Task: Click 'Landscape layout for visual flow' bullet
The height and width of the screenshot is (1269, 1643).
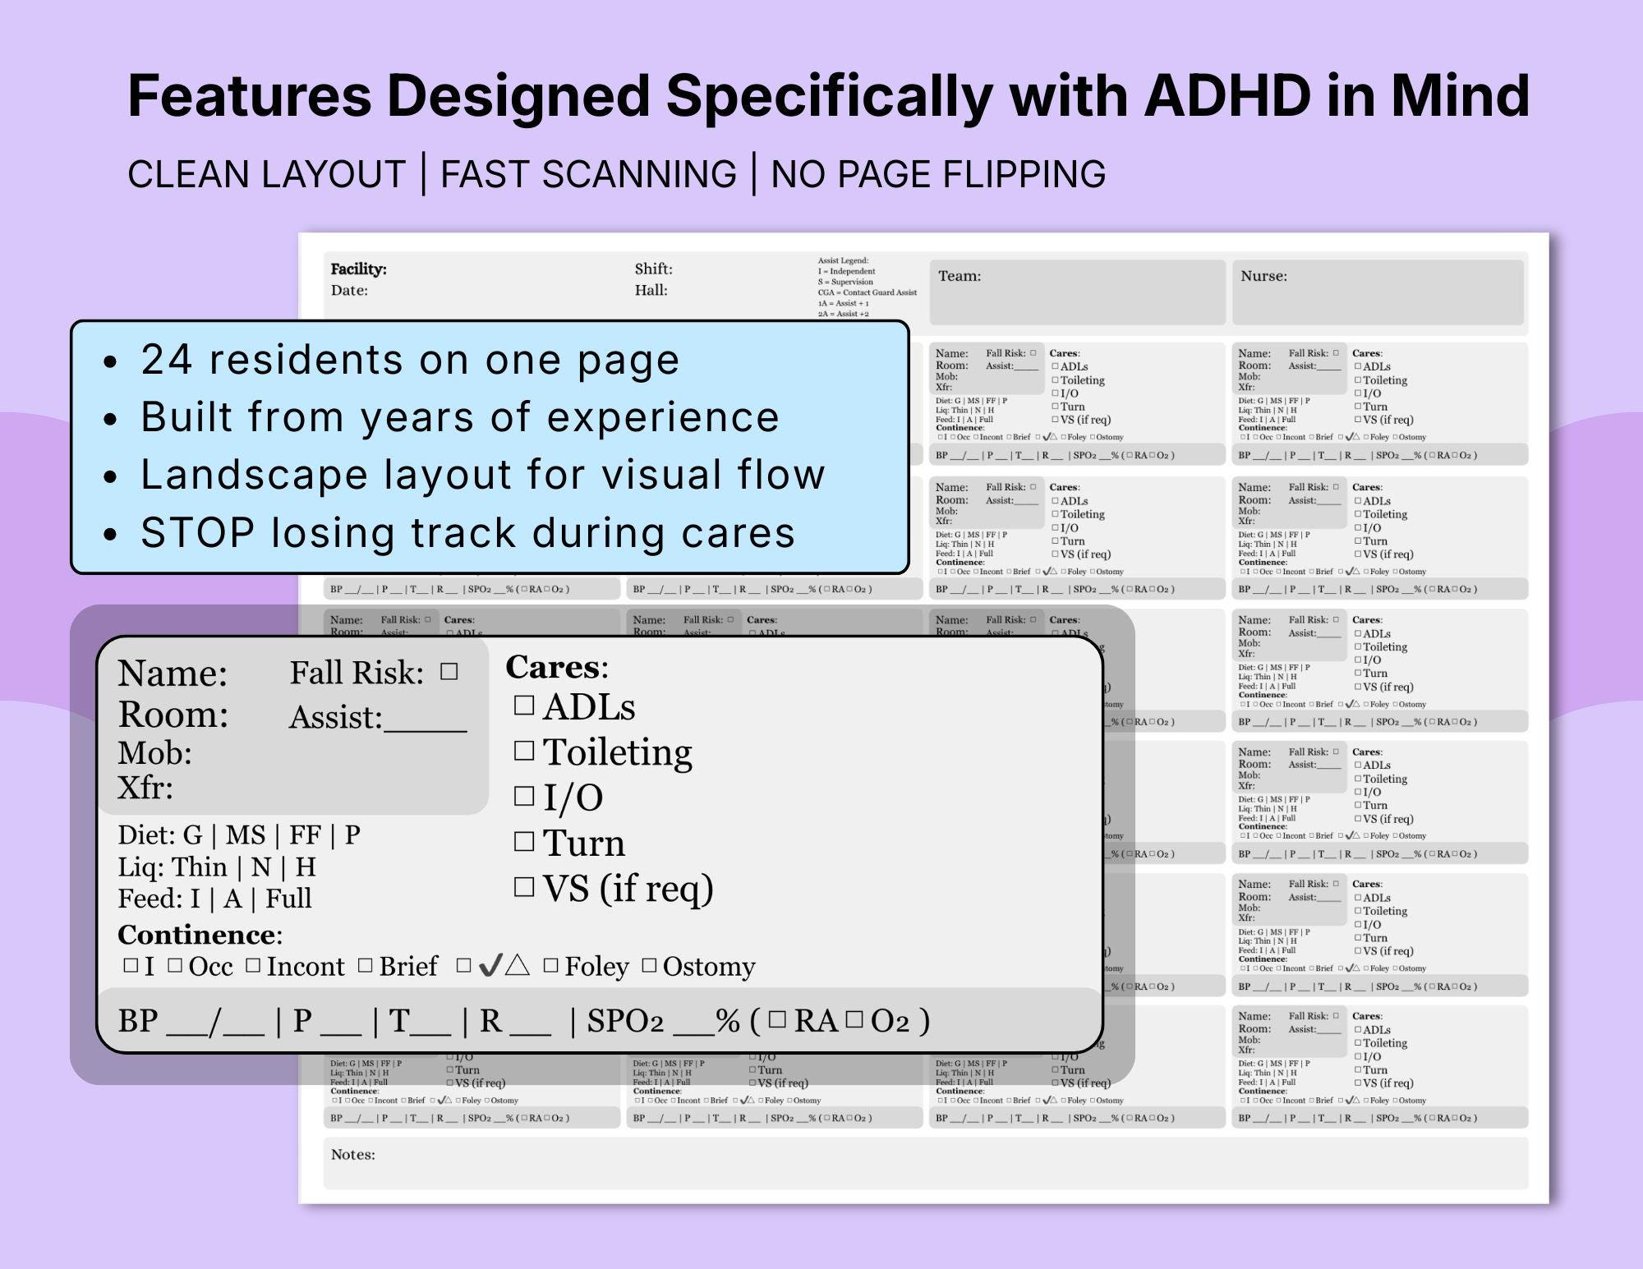Action: point(482,474)
